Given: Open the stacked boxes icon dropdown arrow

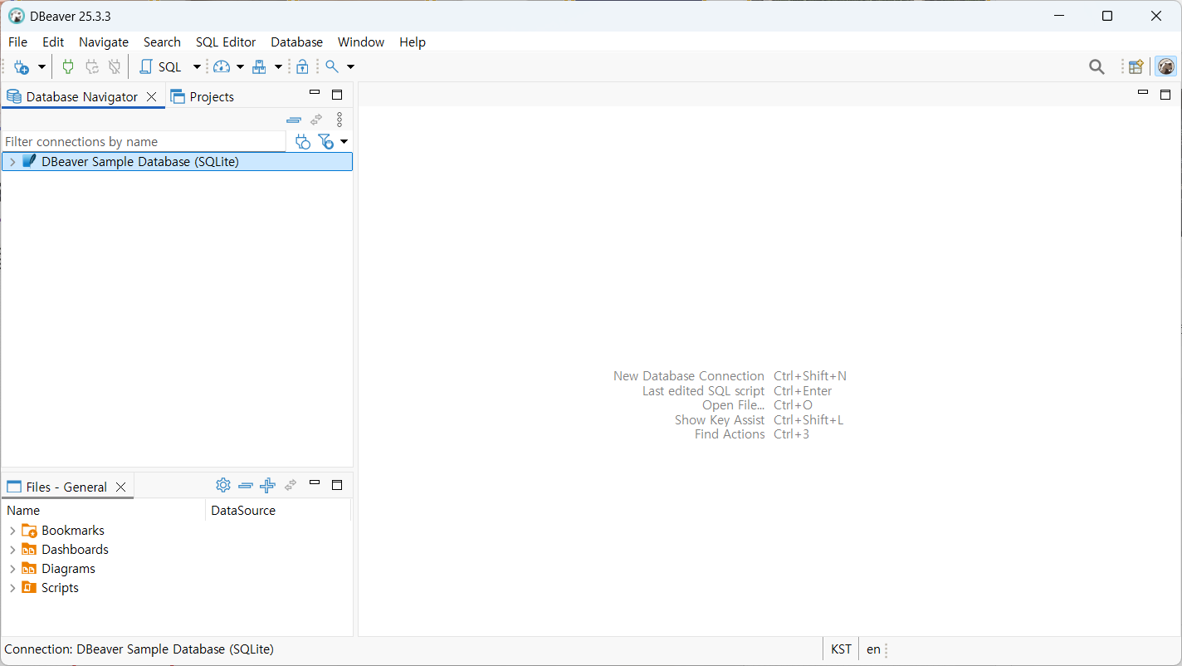Looking at the screenshot, I should coord(278,66).
